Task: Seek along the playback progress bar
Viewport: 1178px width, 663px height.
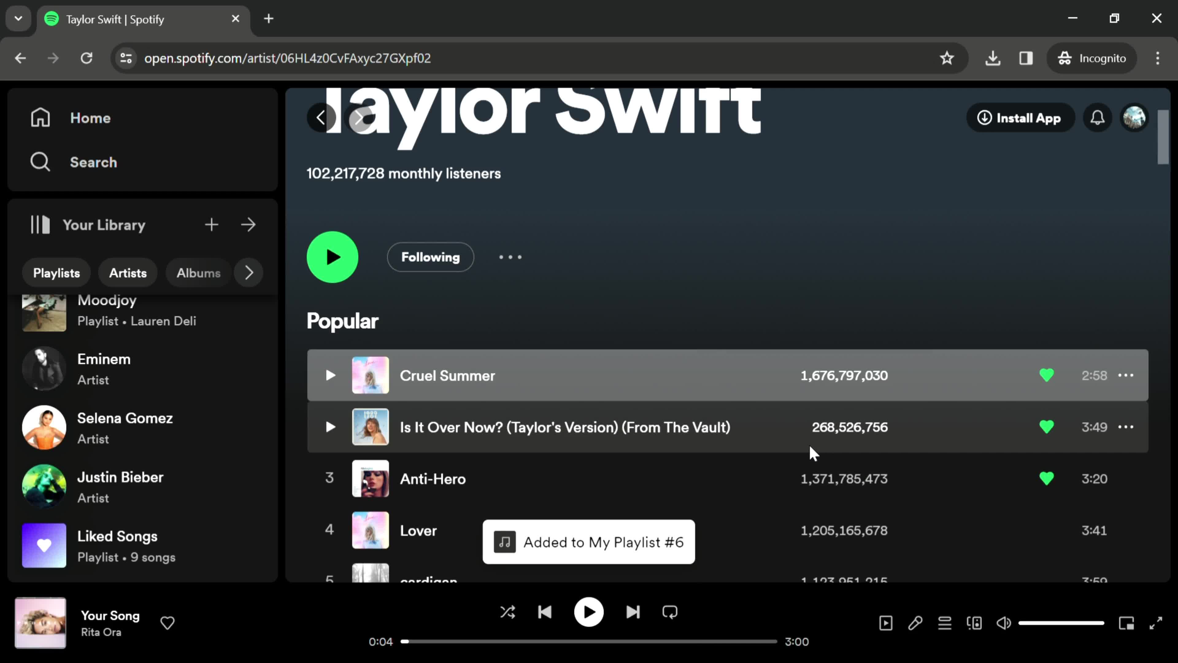Action: 589,642
